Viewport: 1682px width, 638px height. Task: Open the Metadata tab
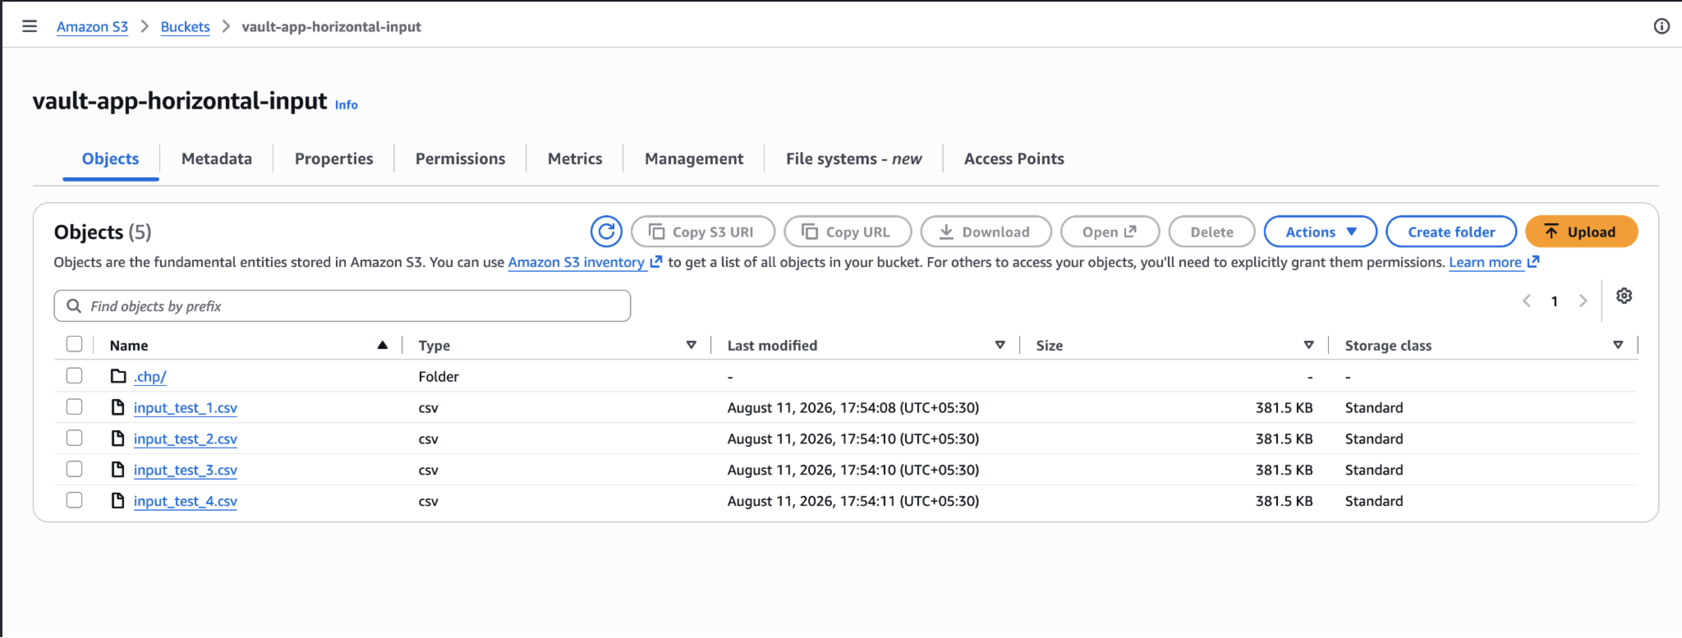pos(216,159)
